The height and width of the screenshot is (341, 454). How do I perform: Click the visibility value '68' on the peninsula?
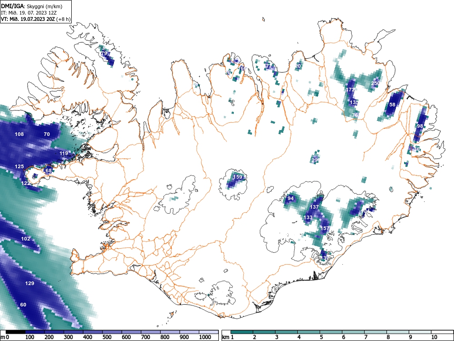49,170
